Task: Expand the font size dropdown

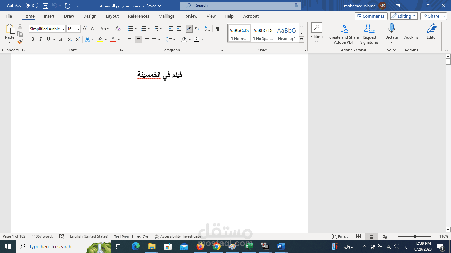Action: pos(78,29)
